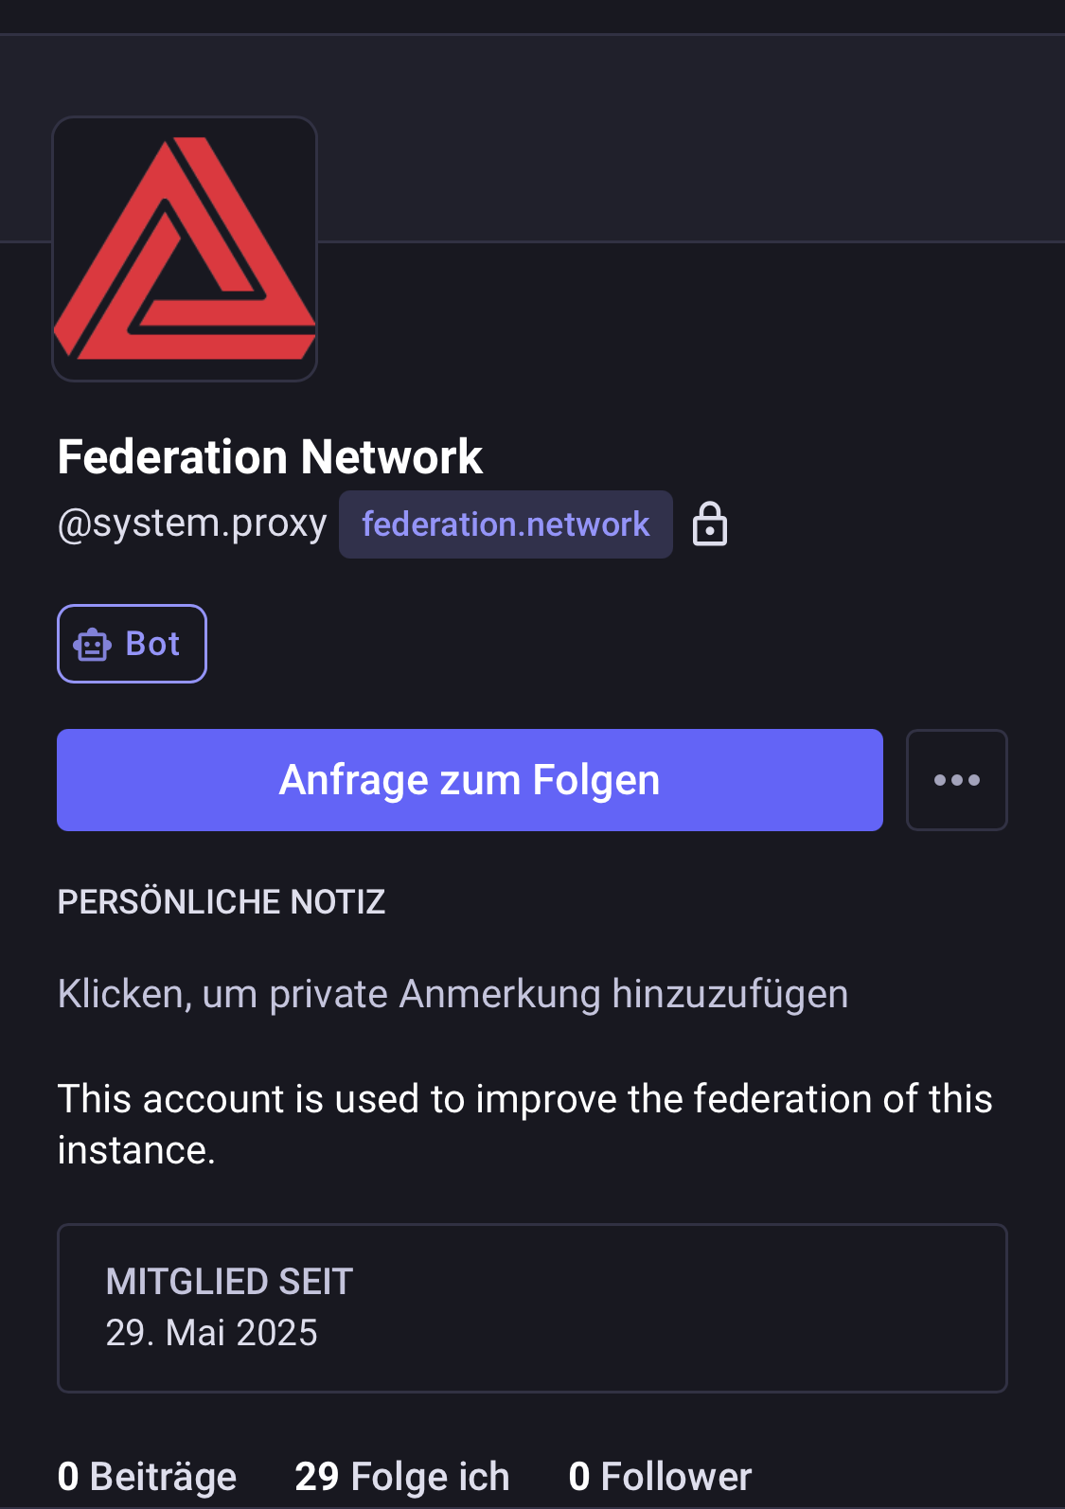
Task: Click the Federation Network display name
Action: click(x=270, y=456)
